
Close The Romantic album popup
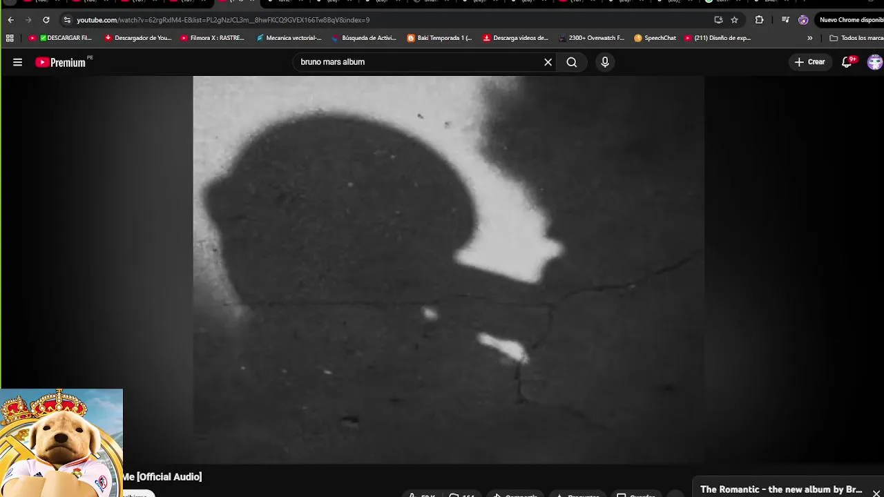coord(876,493)
